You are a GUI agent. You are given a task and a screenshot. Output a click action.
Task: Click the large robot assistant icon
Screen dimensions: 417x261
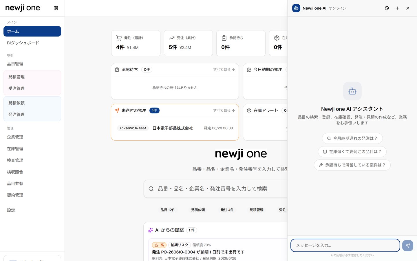pyautogui.click(x=352, y=91)
